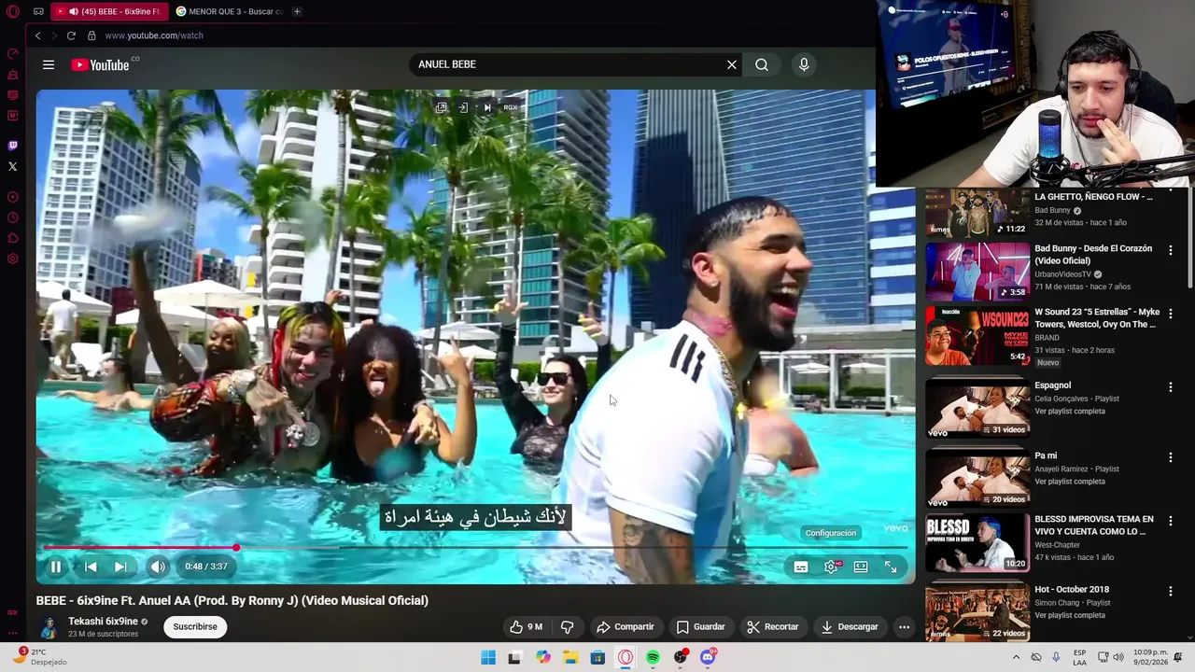Viewport: 1195px width, 672px height.
Task: Click Recortar clip button
Action: [x=773, y=626]
